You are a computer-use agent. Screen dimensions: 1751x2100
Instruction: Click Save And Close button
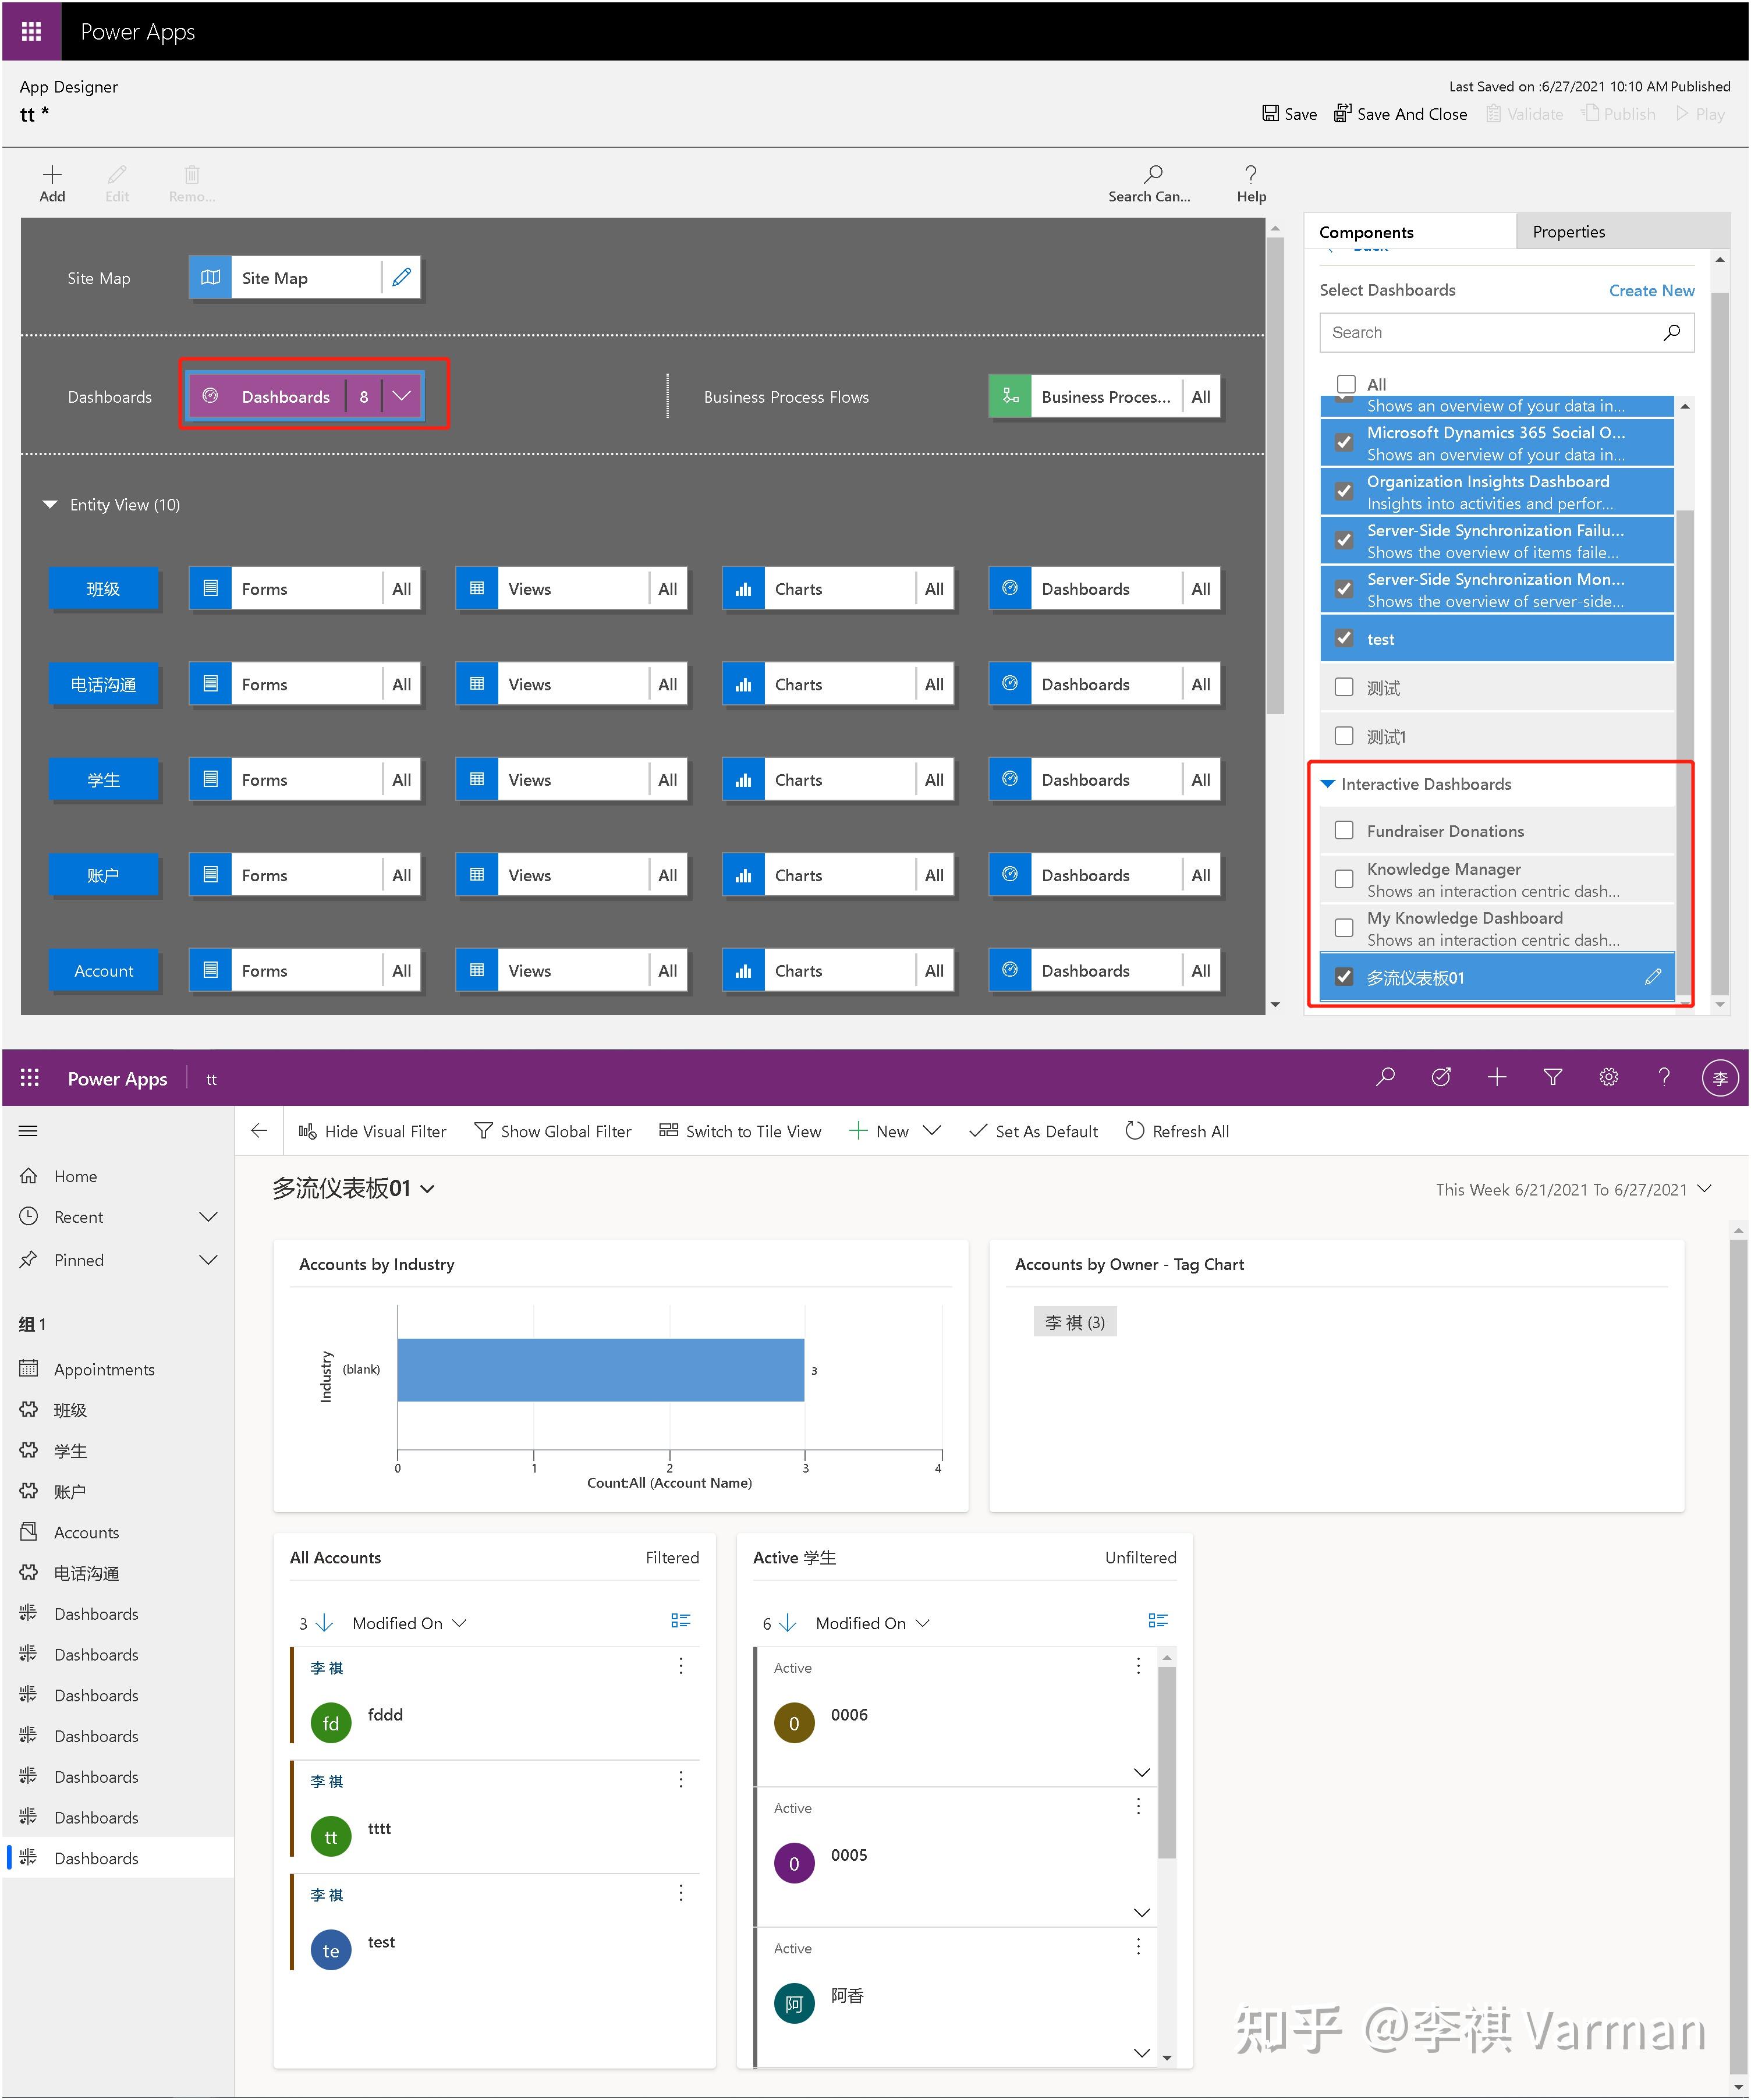(x=1400, y=114)
